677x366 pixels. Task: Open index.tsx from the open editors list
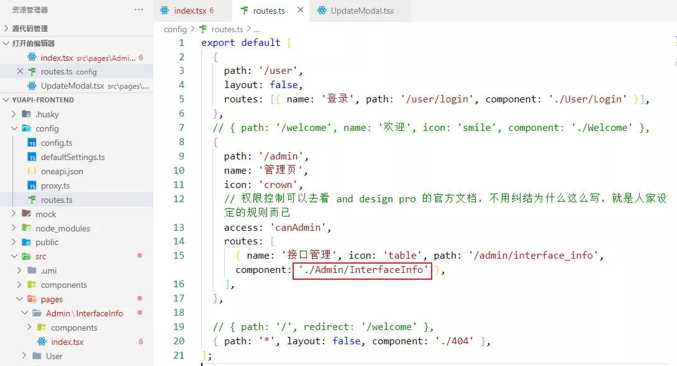[x=76, y=57]
